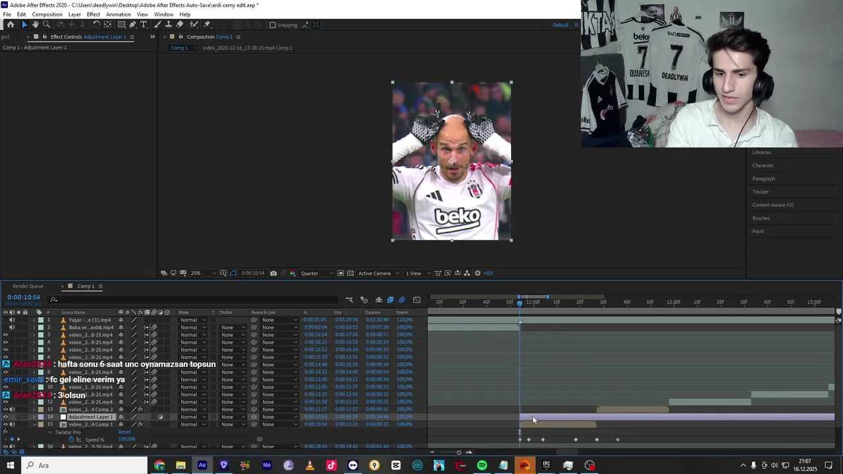Viewport: 843px width, 474px height.
Task: Toggle effects fx switch on layer 15
Action: 140,424
